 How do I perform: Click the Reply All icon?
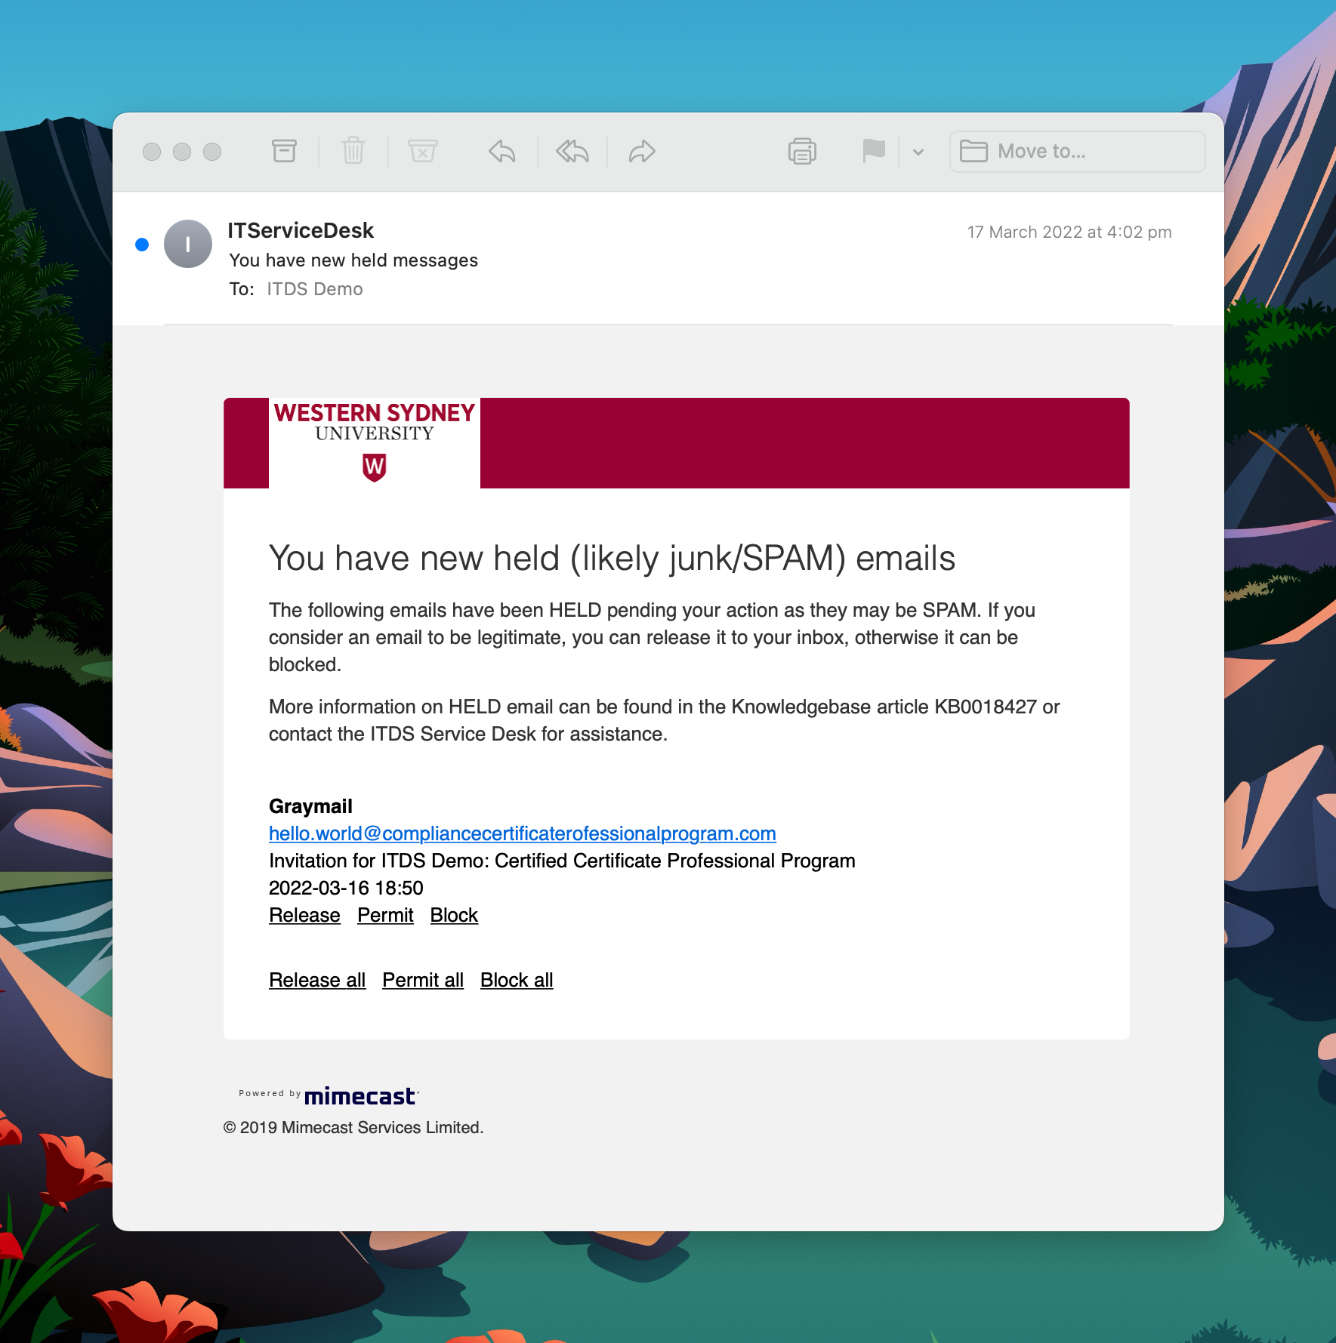pyautogui.click(x=572, y=151)
